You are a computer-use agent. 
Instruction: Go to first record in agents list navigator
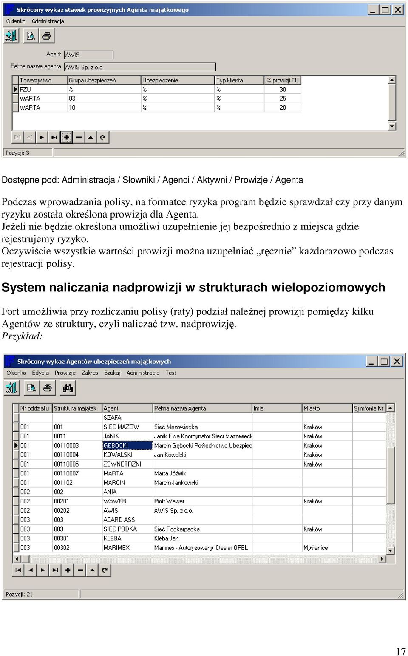tap(18, 570)
